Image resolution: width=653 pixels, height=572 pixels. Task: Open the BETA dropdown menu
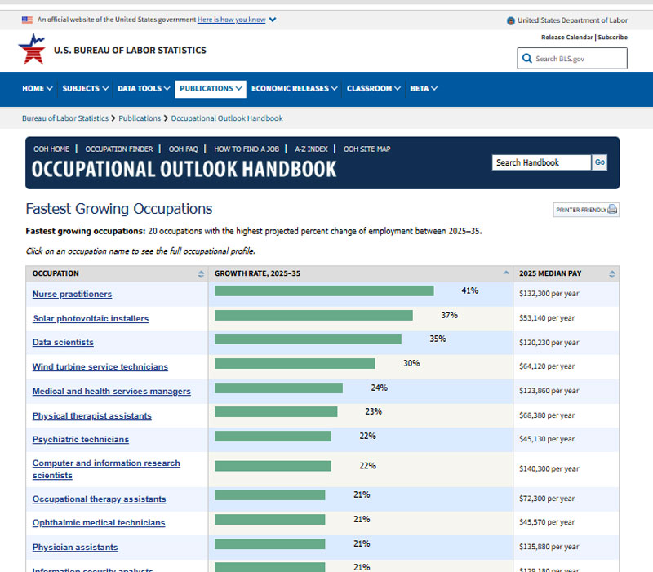tap(424, 89)
